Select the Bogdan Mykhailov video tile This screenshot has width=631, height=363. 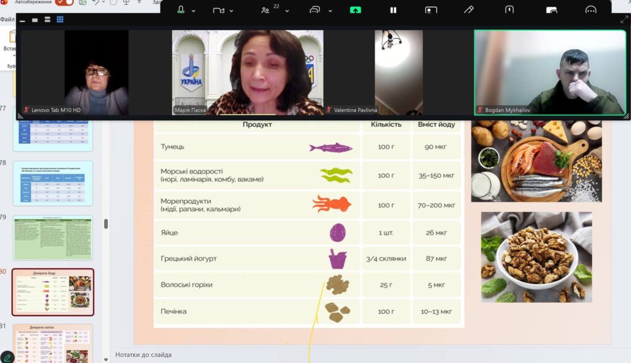[x=550, y=73]
